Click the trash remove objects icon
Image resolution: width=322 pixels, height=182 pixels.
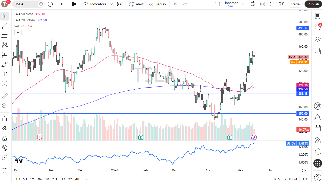4,170
